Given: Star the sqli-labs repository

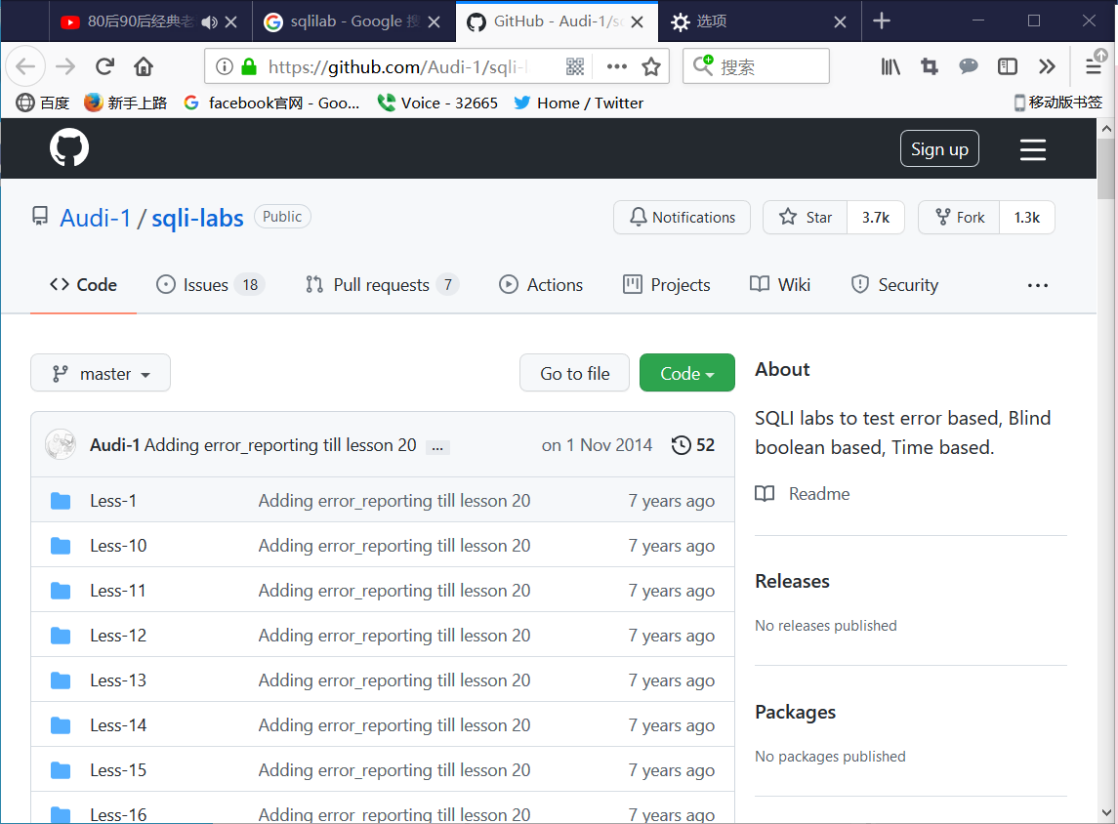Looking at the screenshot, I should pyautogui.click(x=805, y=218).
